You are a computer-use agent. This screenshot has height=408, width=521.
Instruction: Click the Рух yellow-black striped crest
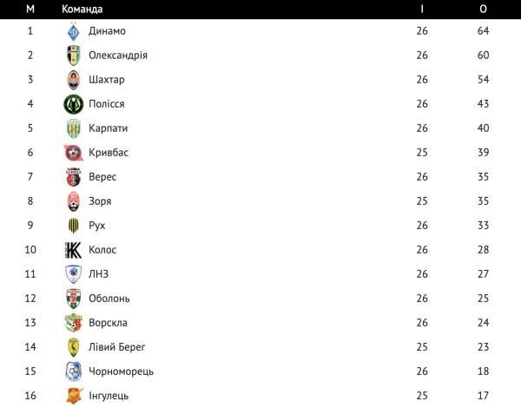pos(74,226)
